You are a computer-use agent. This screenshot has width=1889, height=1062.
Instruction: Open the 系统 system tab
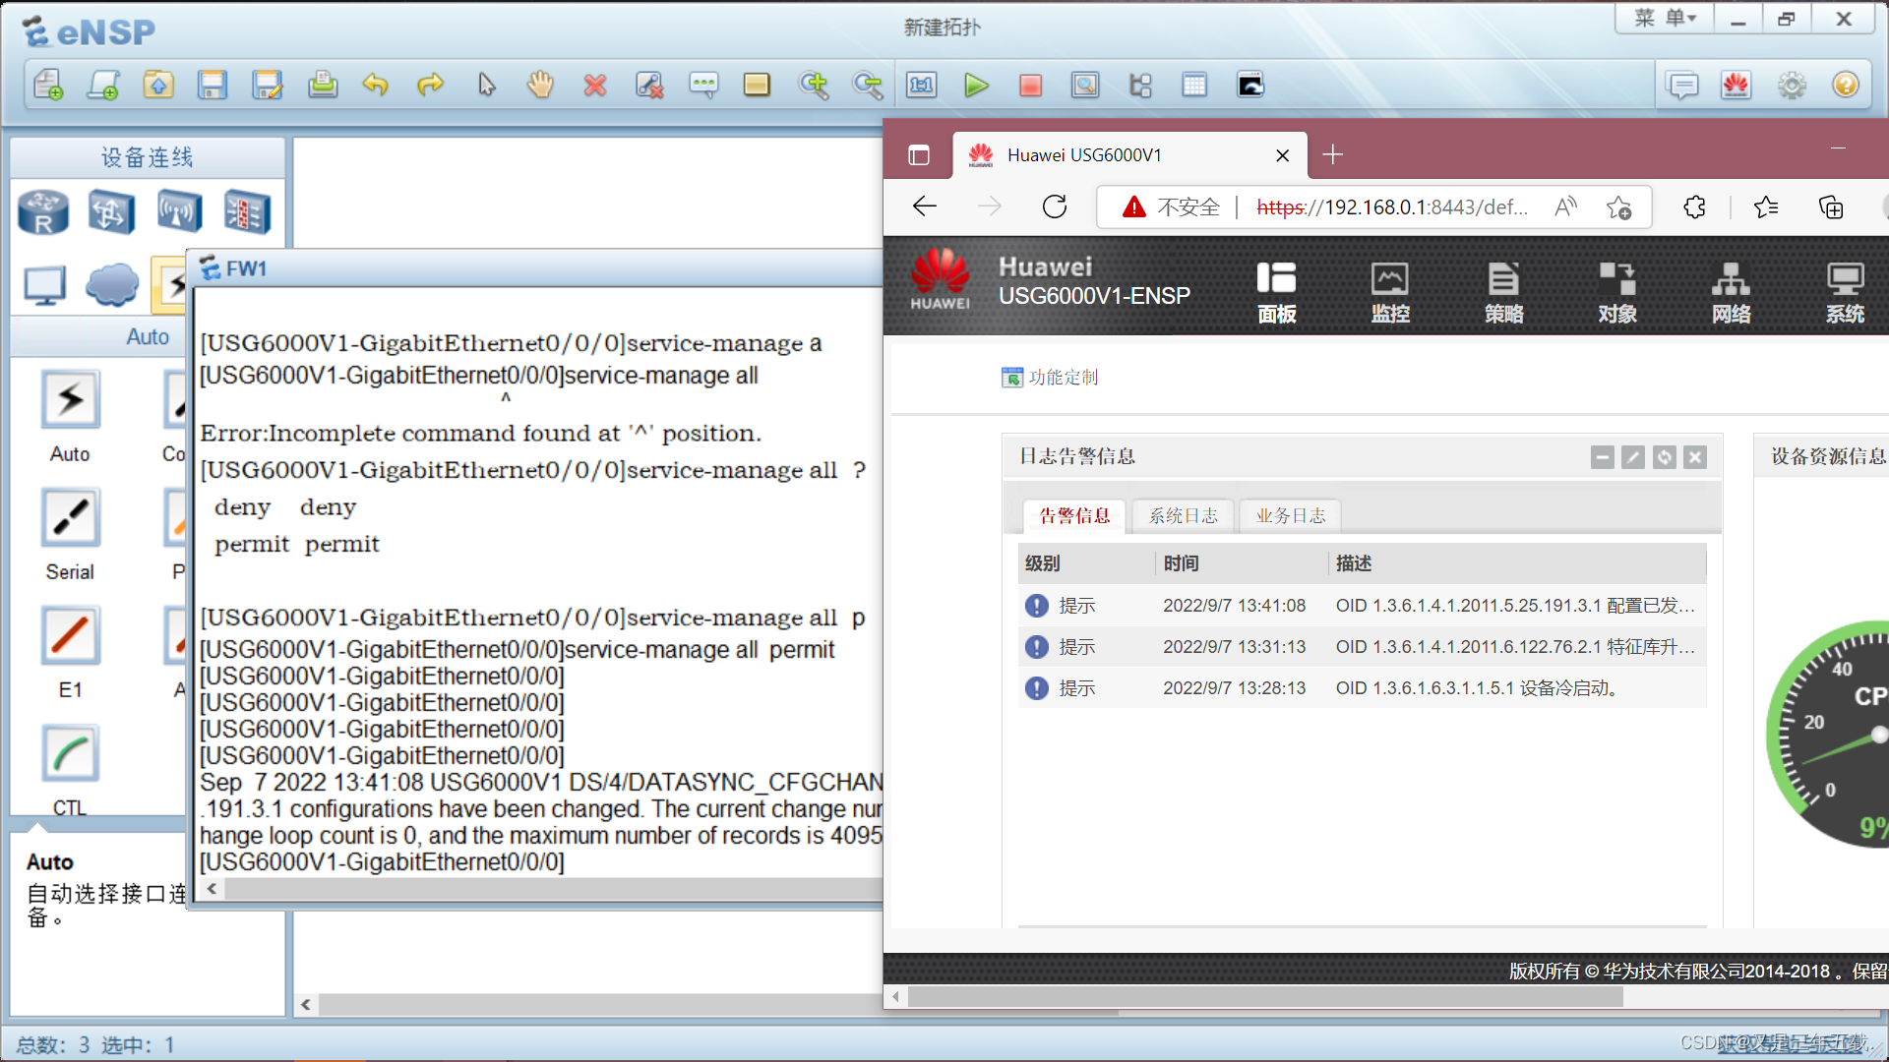1845,292
